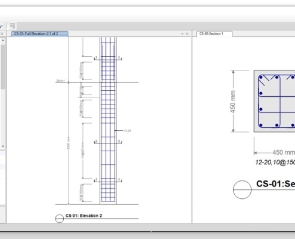Click the Elevation 2 title bubble circle
295x239 pixels.
(60, 219)
